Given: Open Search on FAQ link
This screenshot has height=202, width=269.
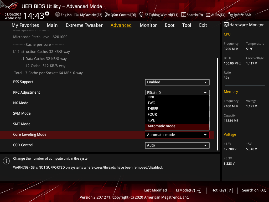Looking at the screenshot, I should 254,190.
